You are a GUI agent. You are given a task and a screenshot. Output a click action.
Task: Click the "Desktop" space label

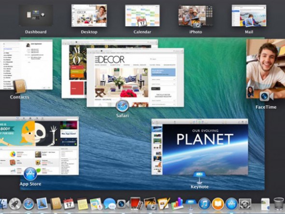(89, 32)
